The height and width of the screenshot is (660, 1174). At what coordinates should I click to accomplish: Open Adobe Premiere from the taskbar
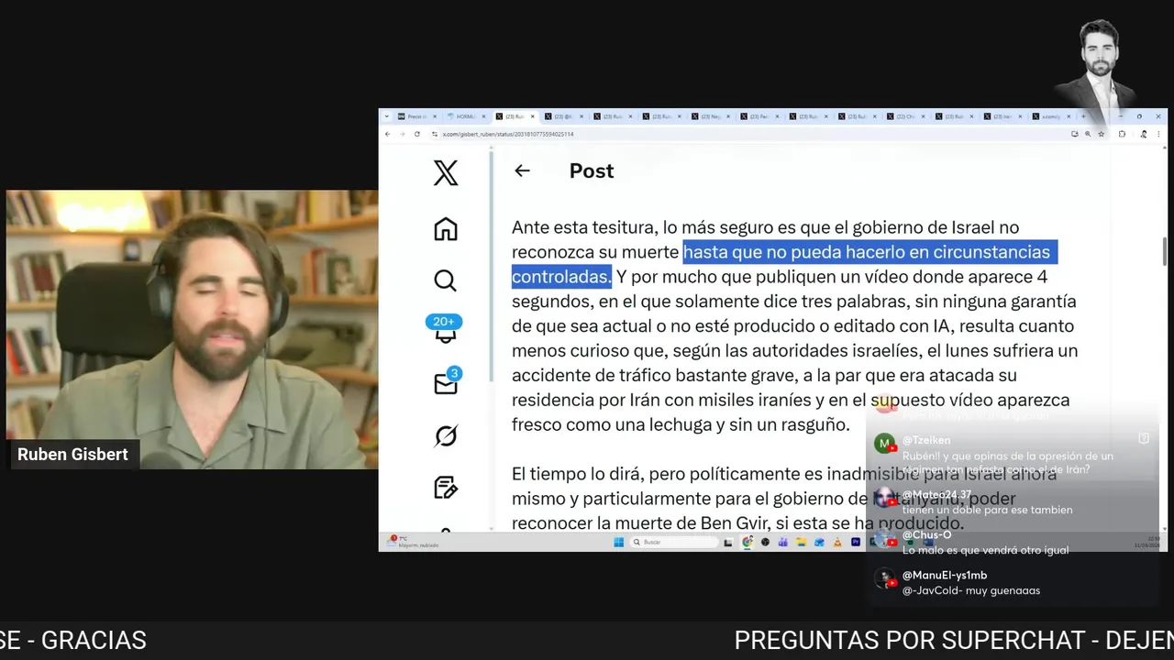tap(856, 542)
